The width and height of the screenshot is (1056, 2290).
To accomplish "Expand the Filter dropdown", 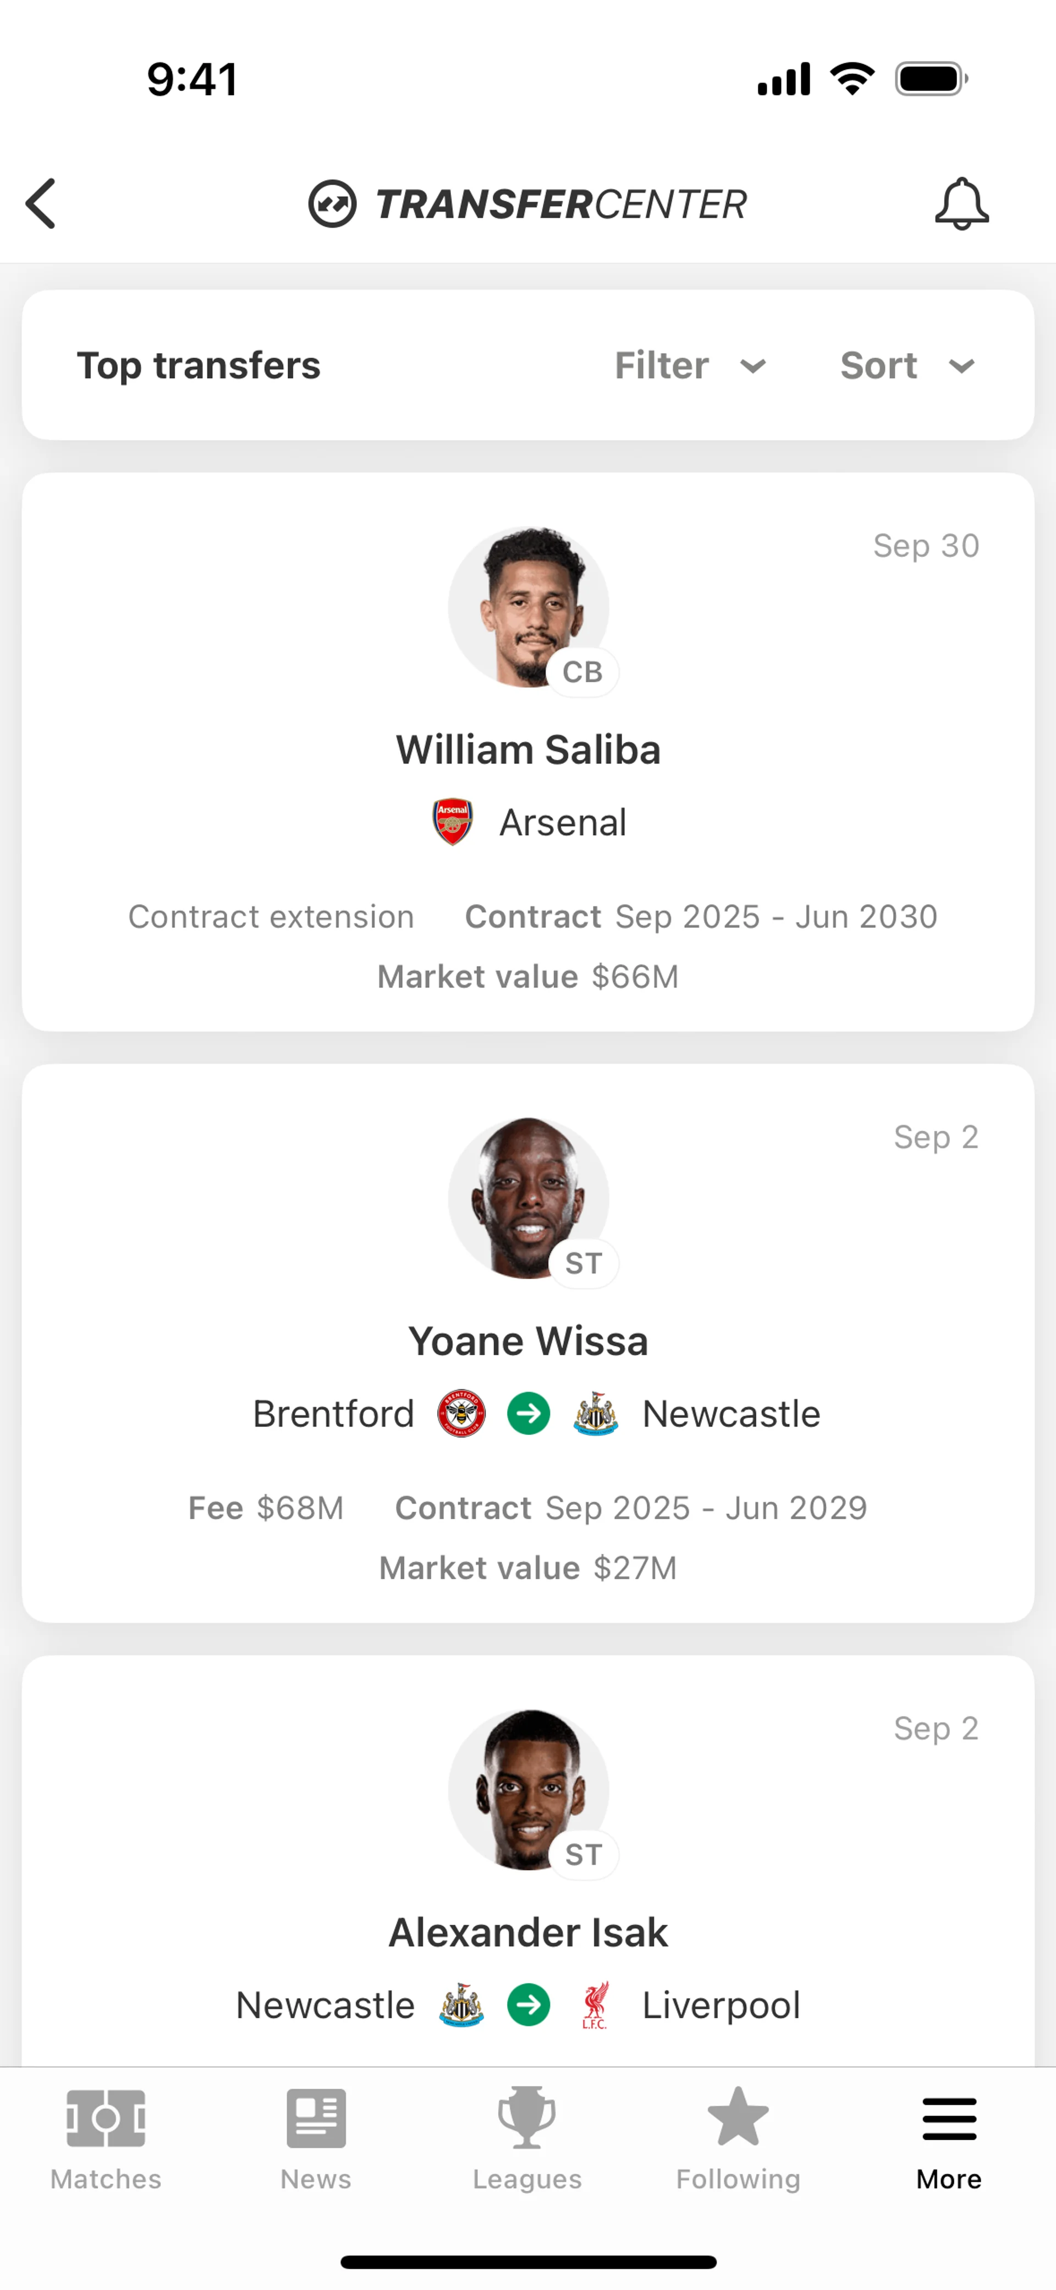I will (x=690, y=365).
